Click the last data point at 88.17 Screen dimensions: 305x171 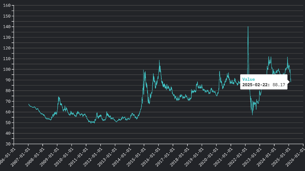291,82
